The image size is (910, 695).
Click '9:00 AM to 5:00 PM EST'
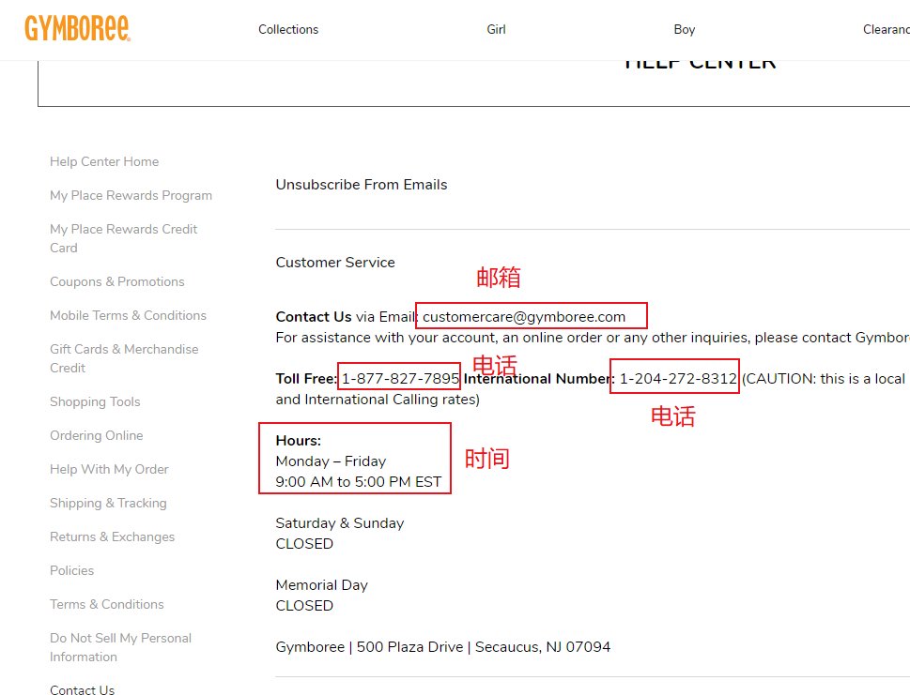359,482
